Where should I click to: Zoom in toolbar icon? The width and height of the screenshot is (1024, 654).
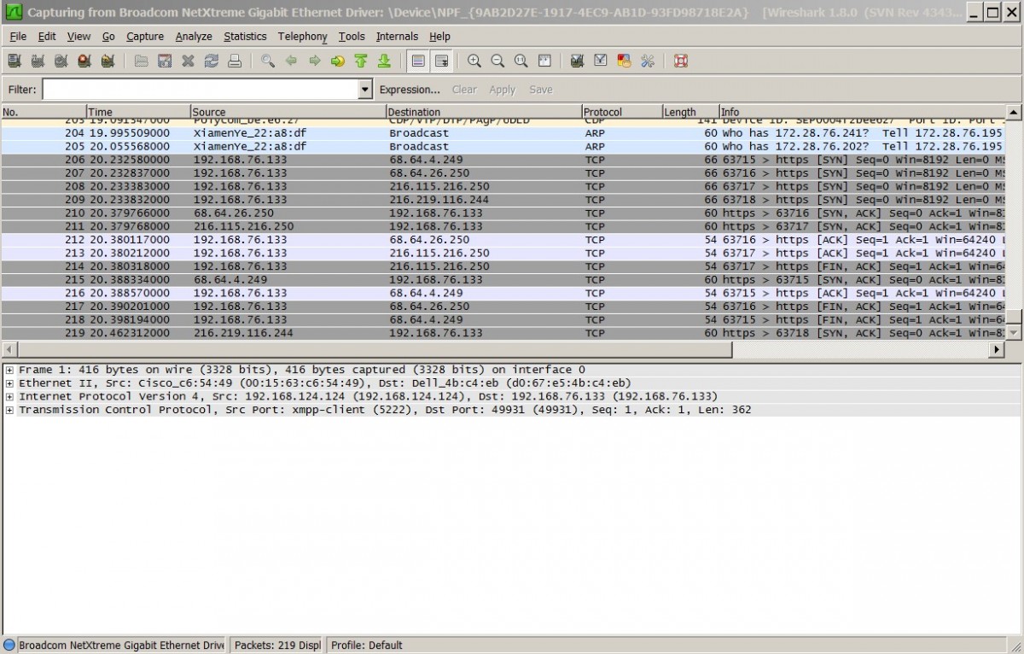pyautogui.click(x=474, y=61)
